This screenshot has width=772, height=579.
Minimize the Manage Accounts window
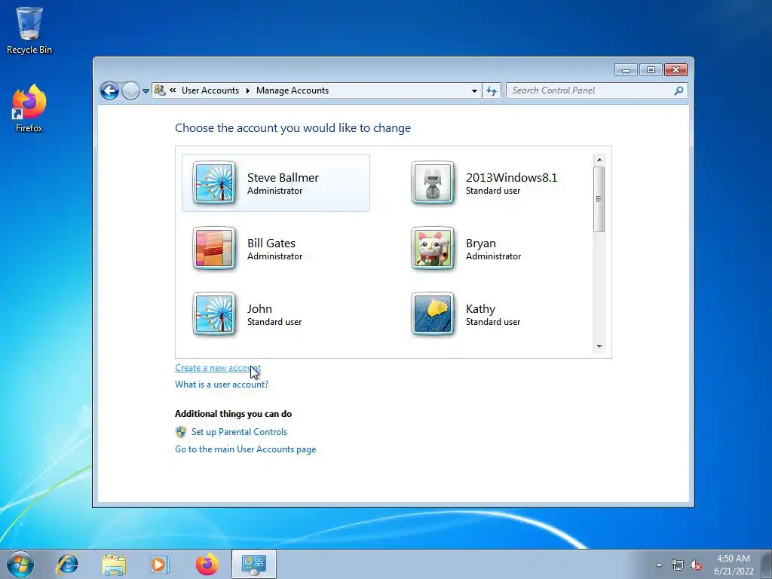(626, 70)
